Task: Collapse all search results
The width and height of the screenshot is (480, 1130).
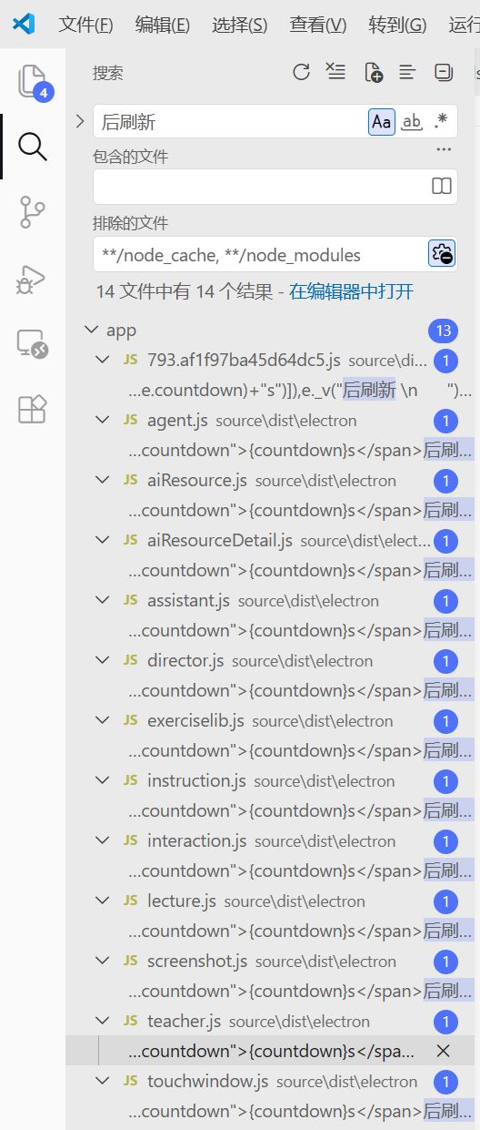Action: point(444,73)
